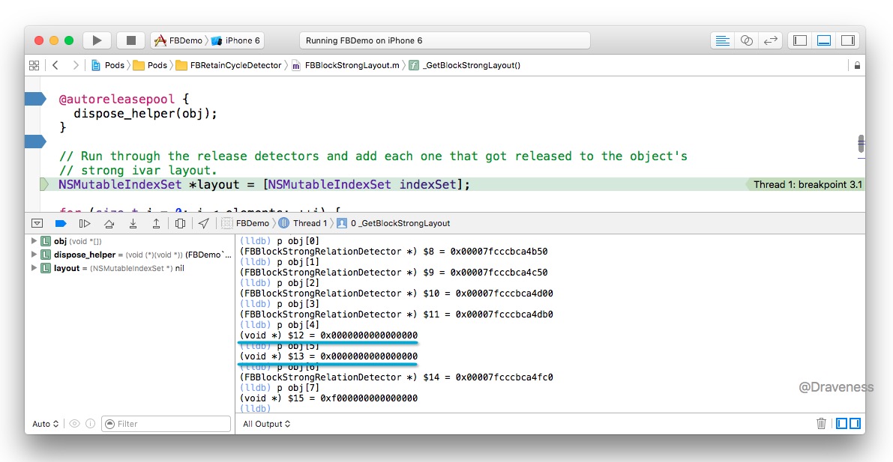The image size is (893, 462).
Task: Expand the dispose_helper variable
Action: point(34,255)
